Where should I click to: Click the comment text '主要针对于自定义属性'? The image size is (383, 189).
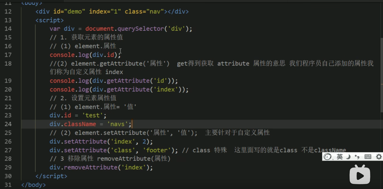coord(237,133)
